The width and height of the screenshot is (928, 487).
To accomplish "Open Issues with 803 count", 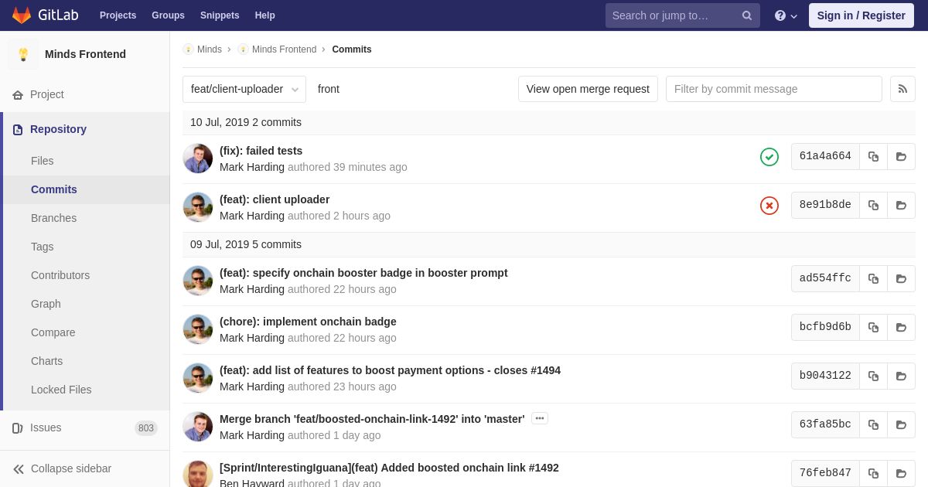I will click(x=84, y=427).
